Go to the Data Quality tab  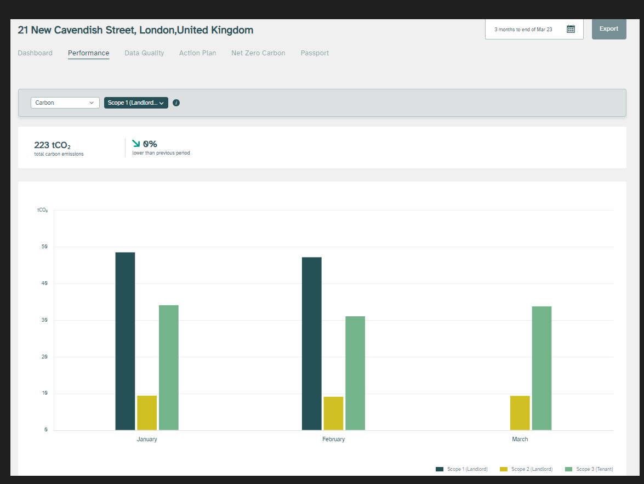tap(144, 53)
